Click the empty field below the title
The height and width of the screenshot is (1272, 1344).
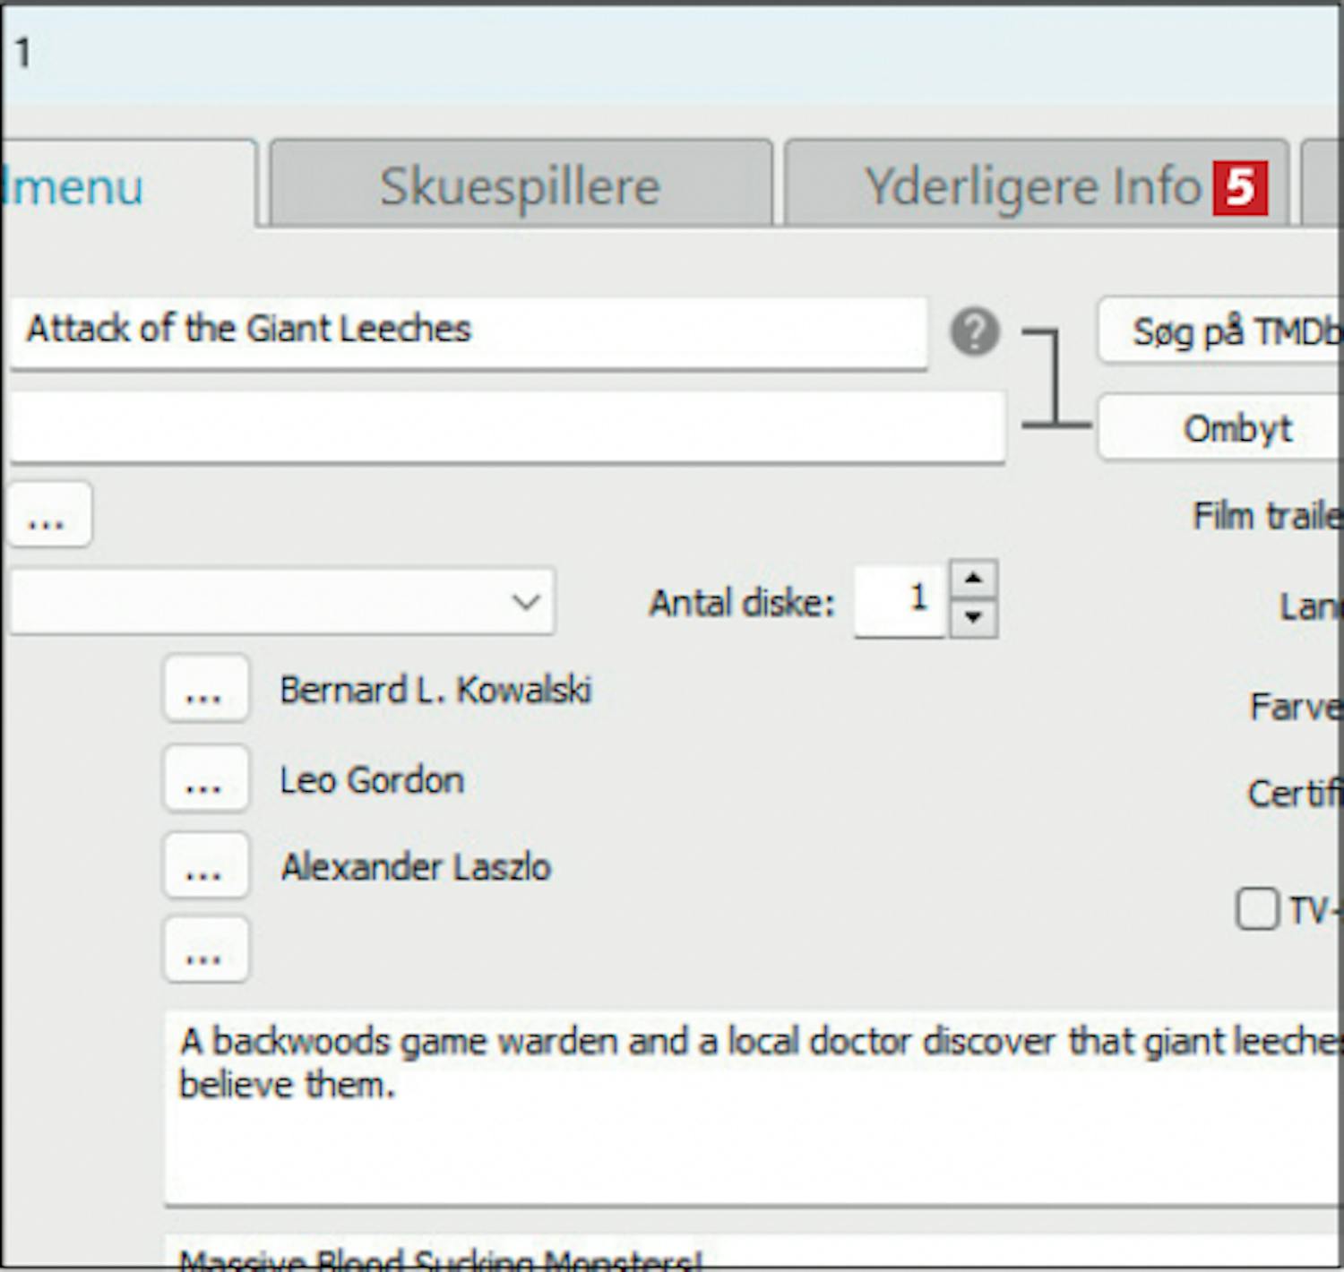(x=506, y=427)
